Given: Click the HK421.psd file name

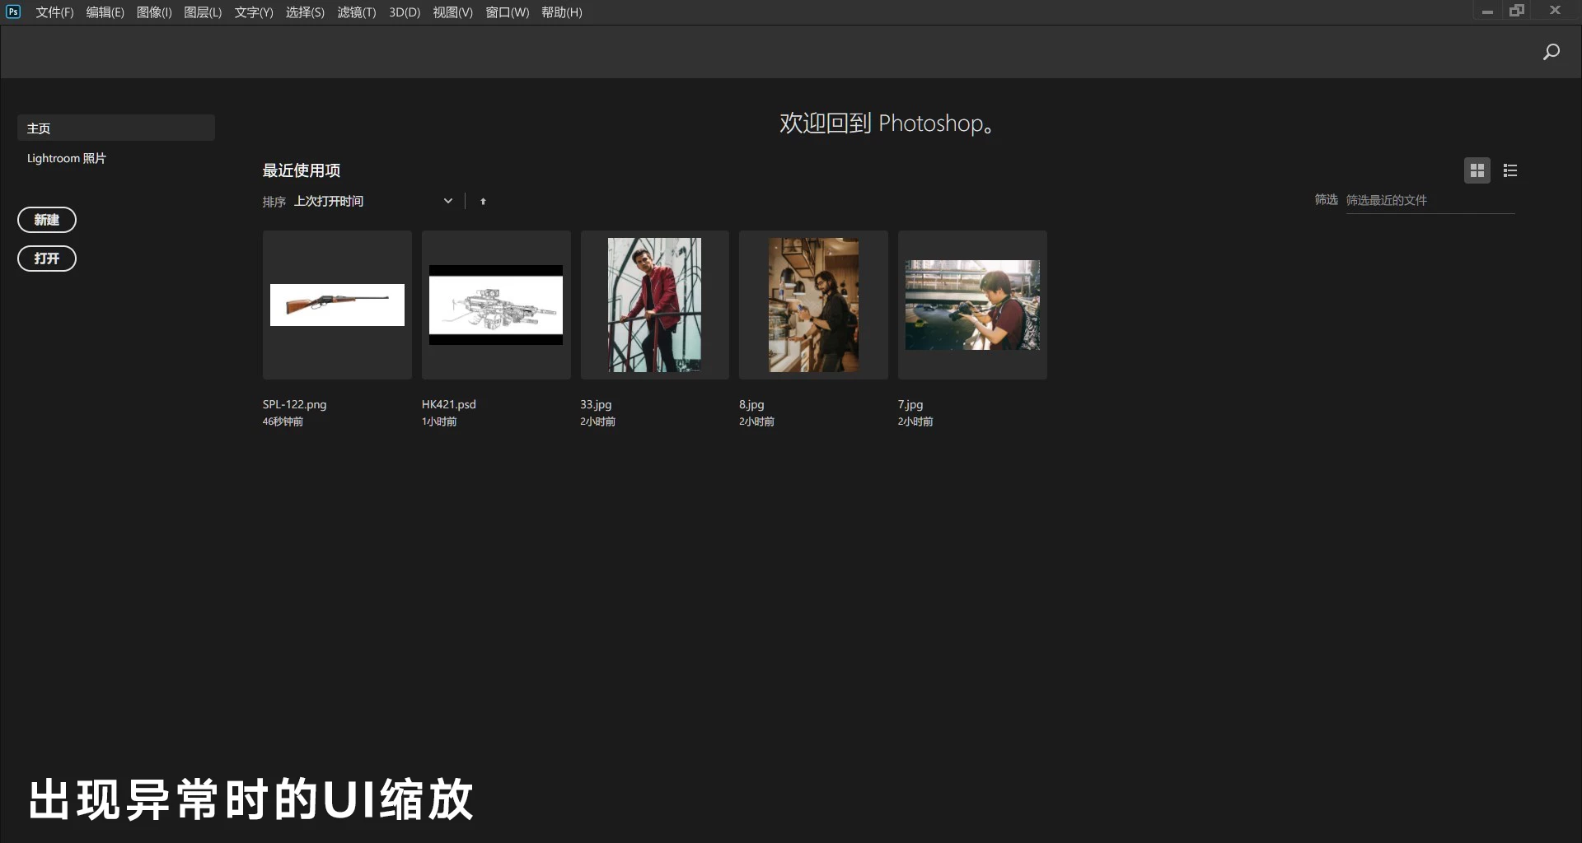Looking at the screenshot, I should [449, 404].
